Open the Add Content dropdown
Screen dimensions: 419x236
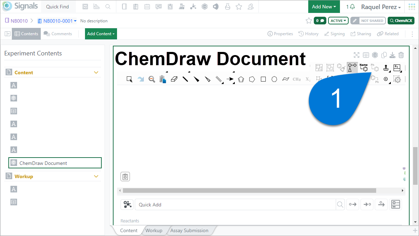101,34
